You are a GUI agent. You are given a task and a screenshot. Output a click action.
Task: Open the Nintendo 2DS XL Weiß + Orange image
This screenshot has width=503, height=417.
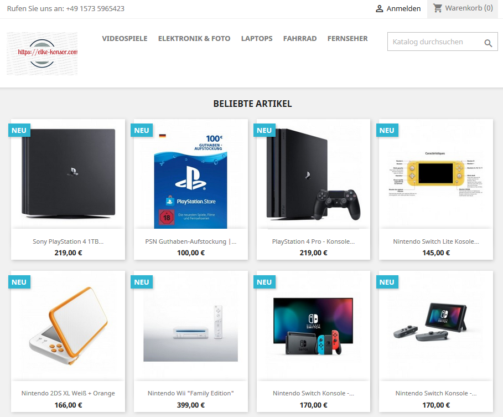tap(68, 326)
